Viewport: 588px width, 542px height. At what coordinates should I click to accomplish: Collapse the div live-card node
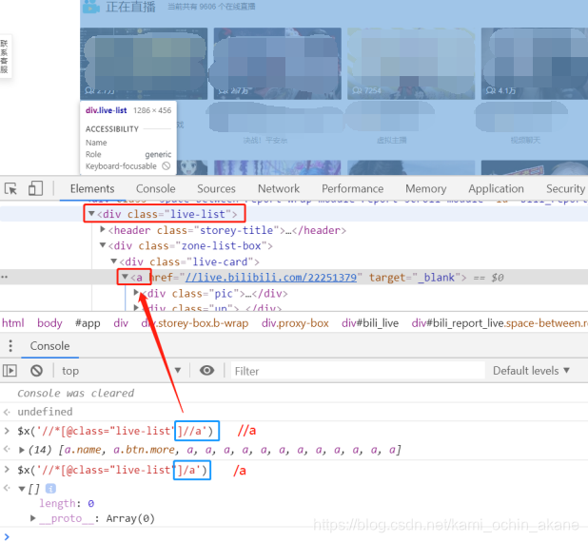point(113,261)
